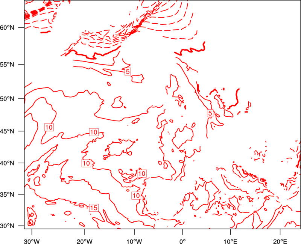Click the 30°W longitude axis label

(x=32, y=241)
